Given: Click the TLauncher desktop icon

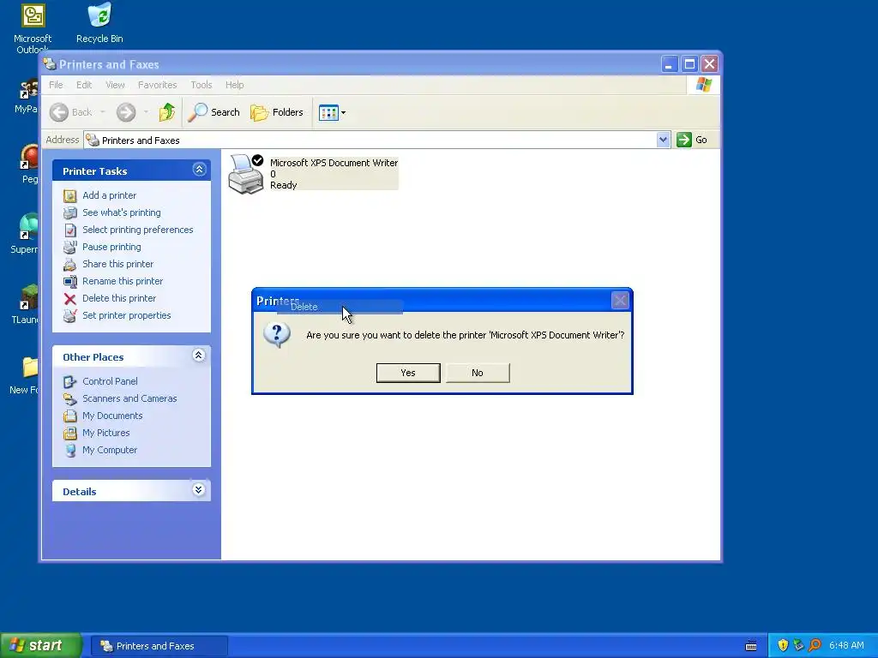Looking at the screenshot, I should pyautogui.click(x=25, y=304).
